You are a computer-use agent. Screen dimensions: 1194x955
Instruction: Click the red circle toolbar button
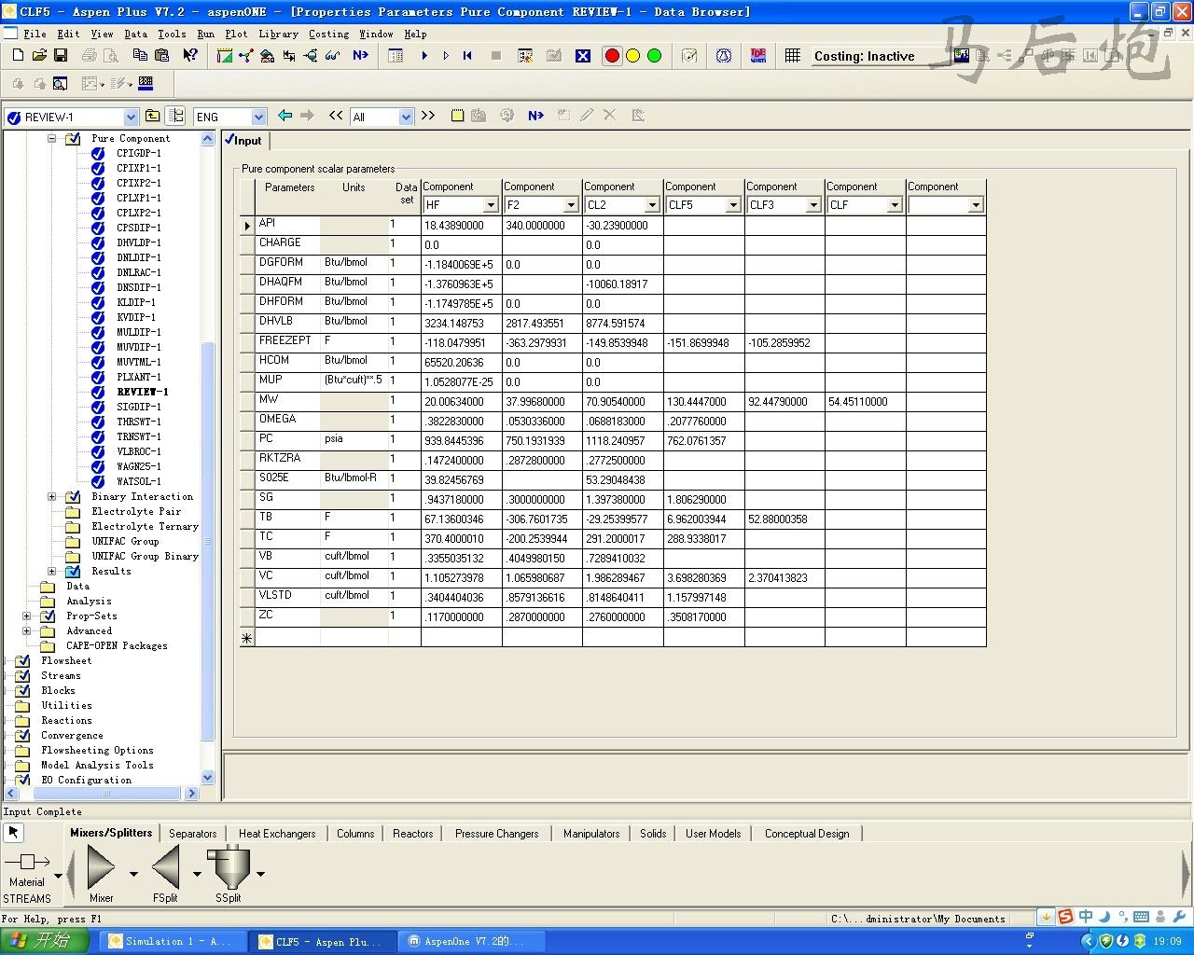(612, 56)
